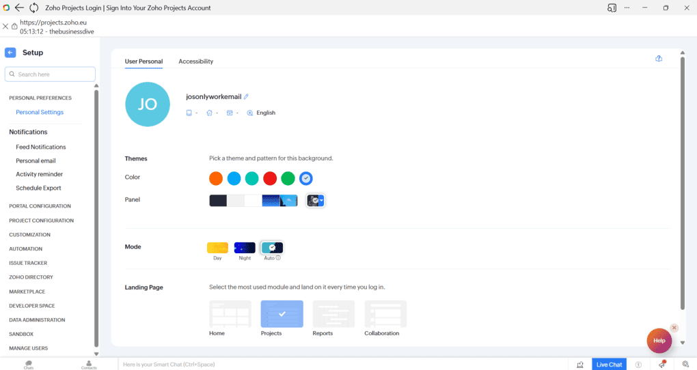Open the cast/sidebar icon in title bar
697x370 pixels.
click(x=612, y=8)
